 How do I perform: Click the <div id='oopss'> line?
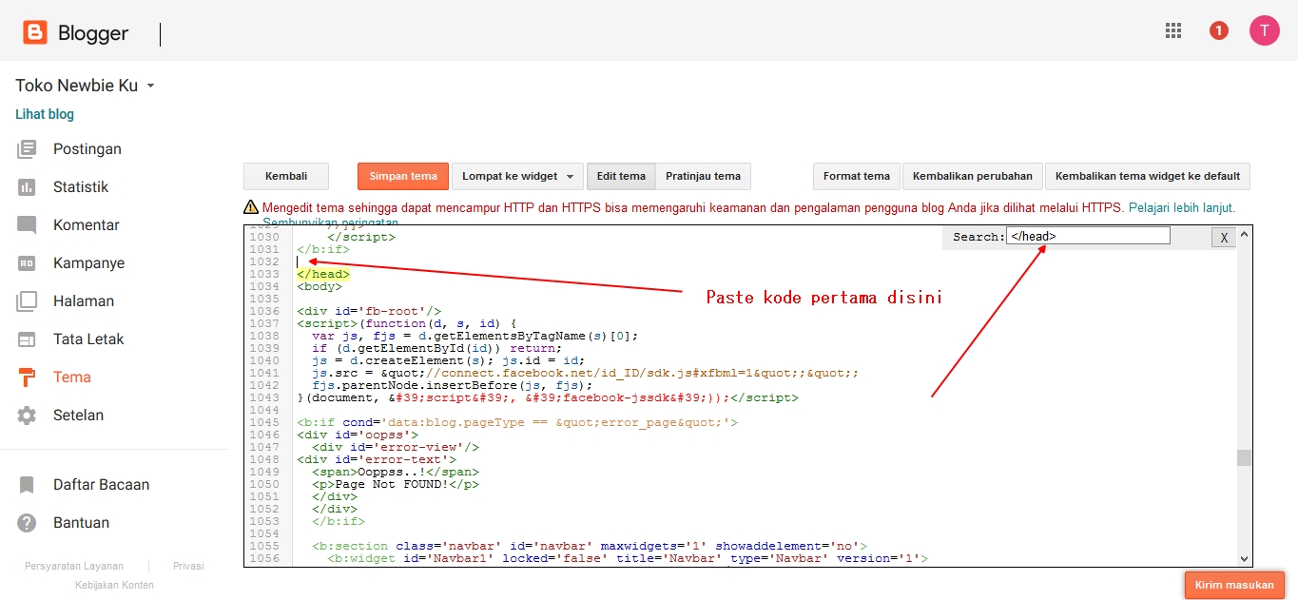click(x=358, y=435)
